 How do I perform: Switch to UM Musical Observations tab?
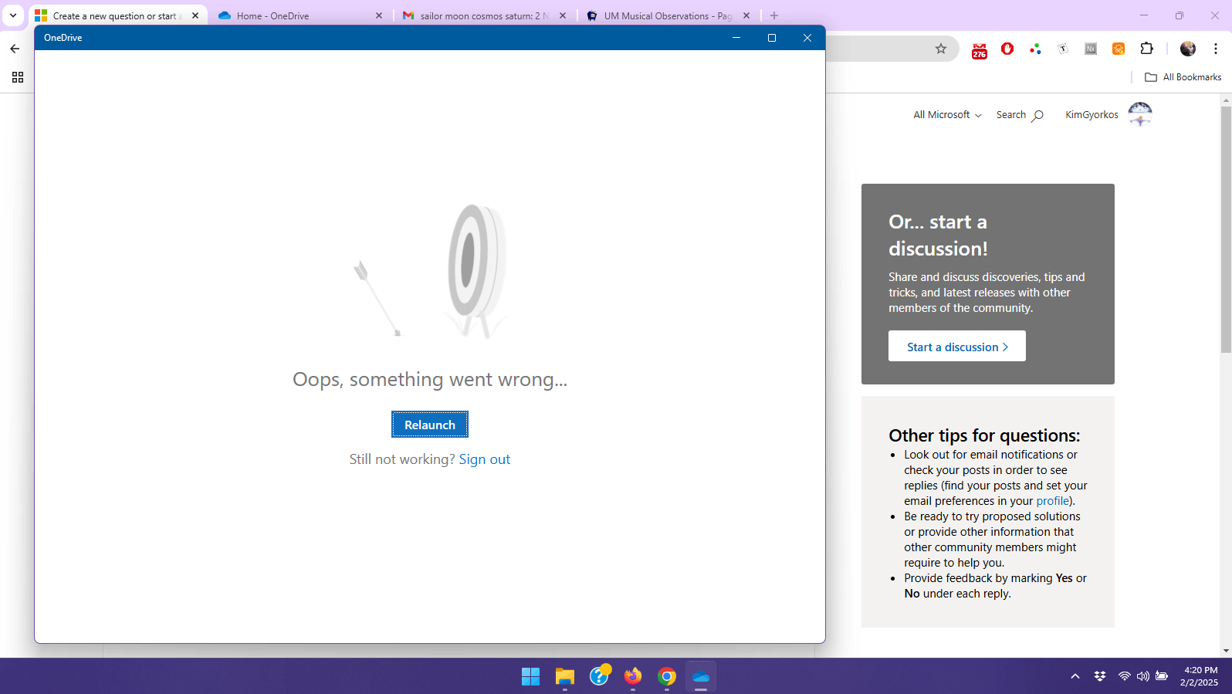(x=668, y=15)
